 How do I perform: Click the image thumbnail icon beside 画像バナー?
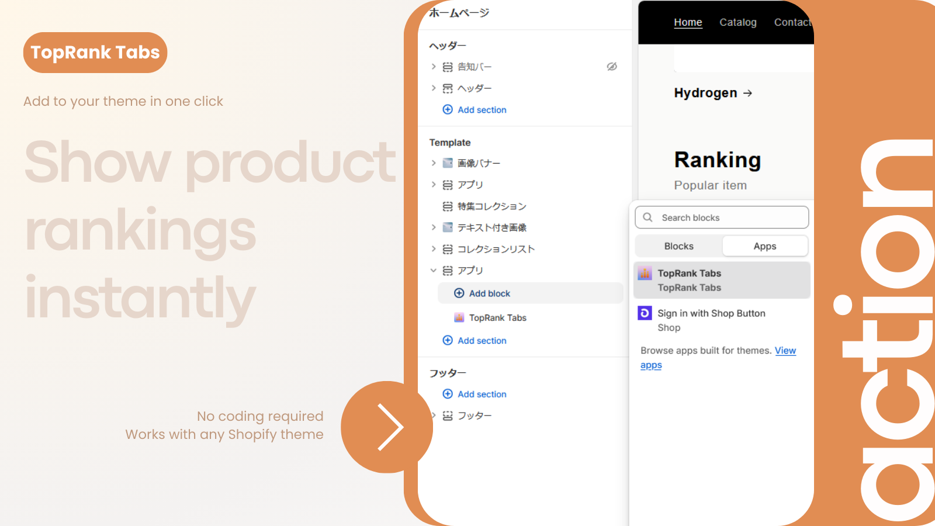447,163
